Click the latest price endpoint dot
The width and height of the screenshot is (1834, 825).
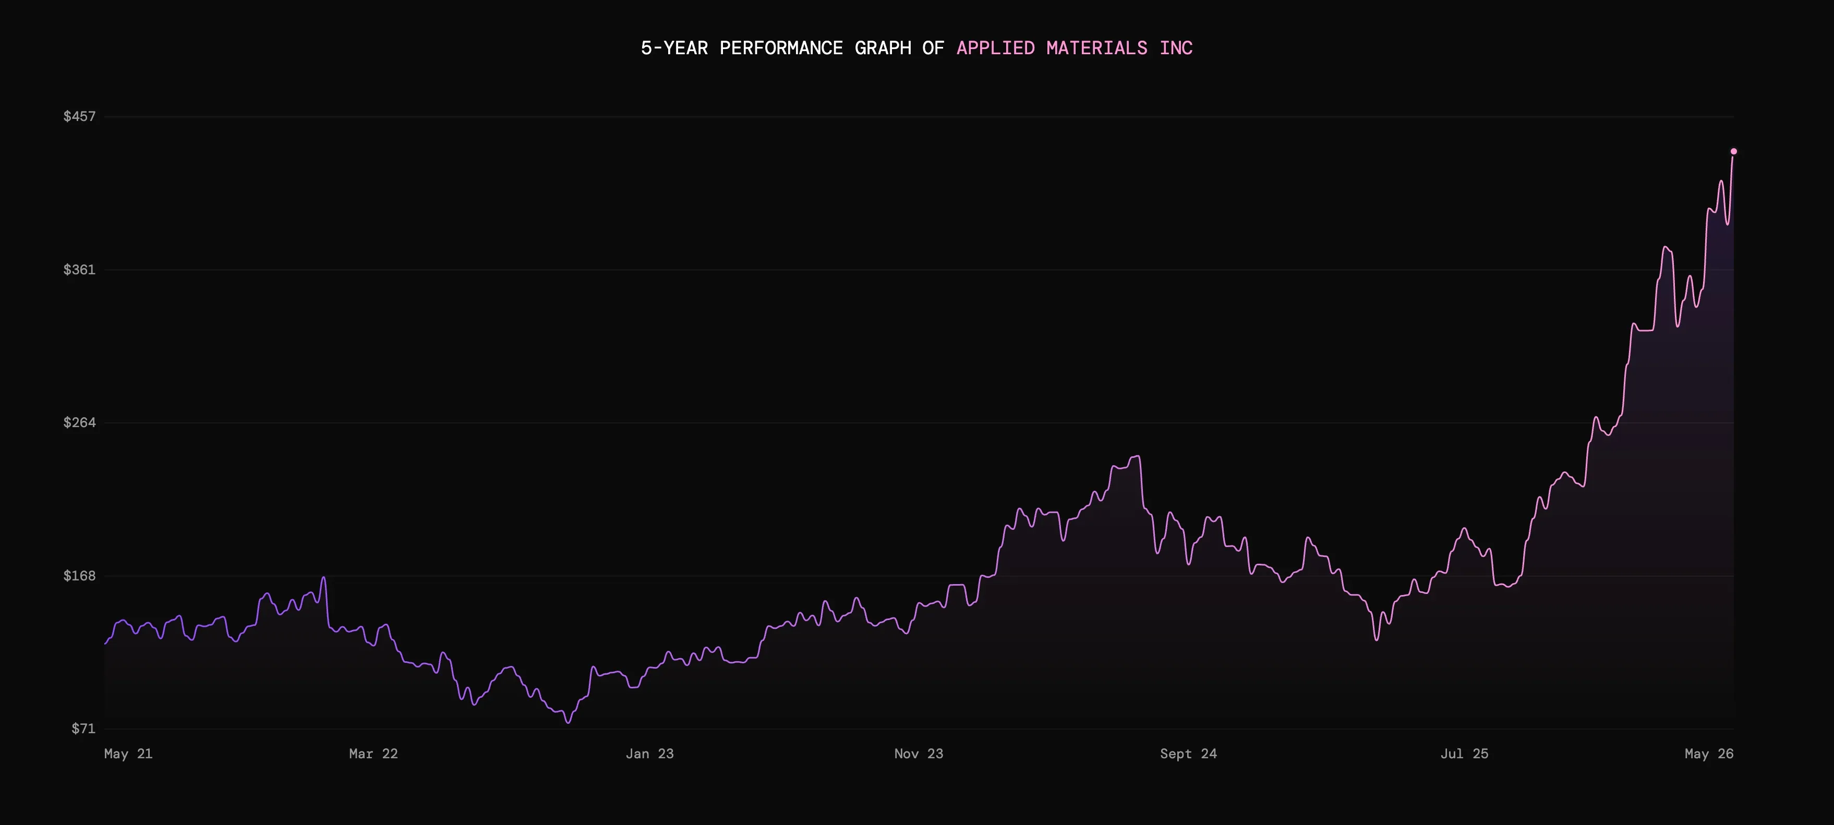(1734, 152)
